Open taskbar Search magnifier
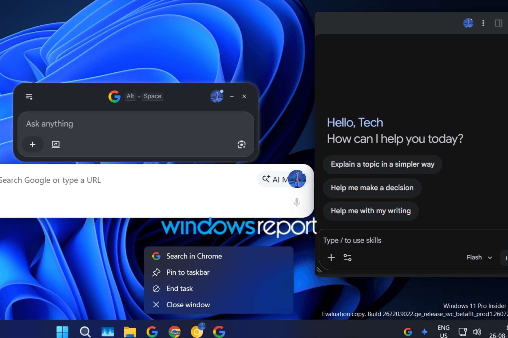This screenshot has width=508, height=338. click(x=85, y=332)
